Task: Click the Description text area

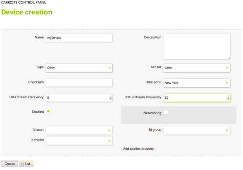Action: [x=197, y=46]
